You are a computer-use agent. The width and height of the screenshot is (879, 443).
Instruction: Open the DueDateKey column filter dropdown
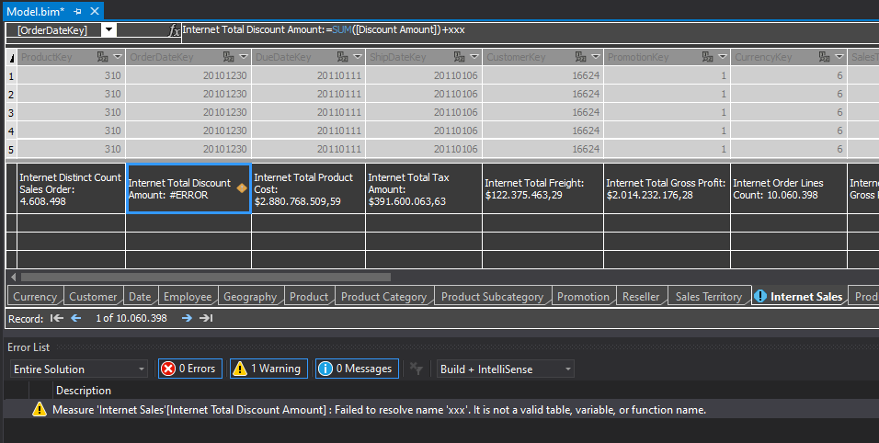tap(358, 57)
